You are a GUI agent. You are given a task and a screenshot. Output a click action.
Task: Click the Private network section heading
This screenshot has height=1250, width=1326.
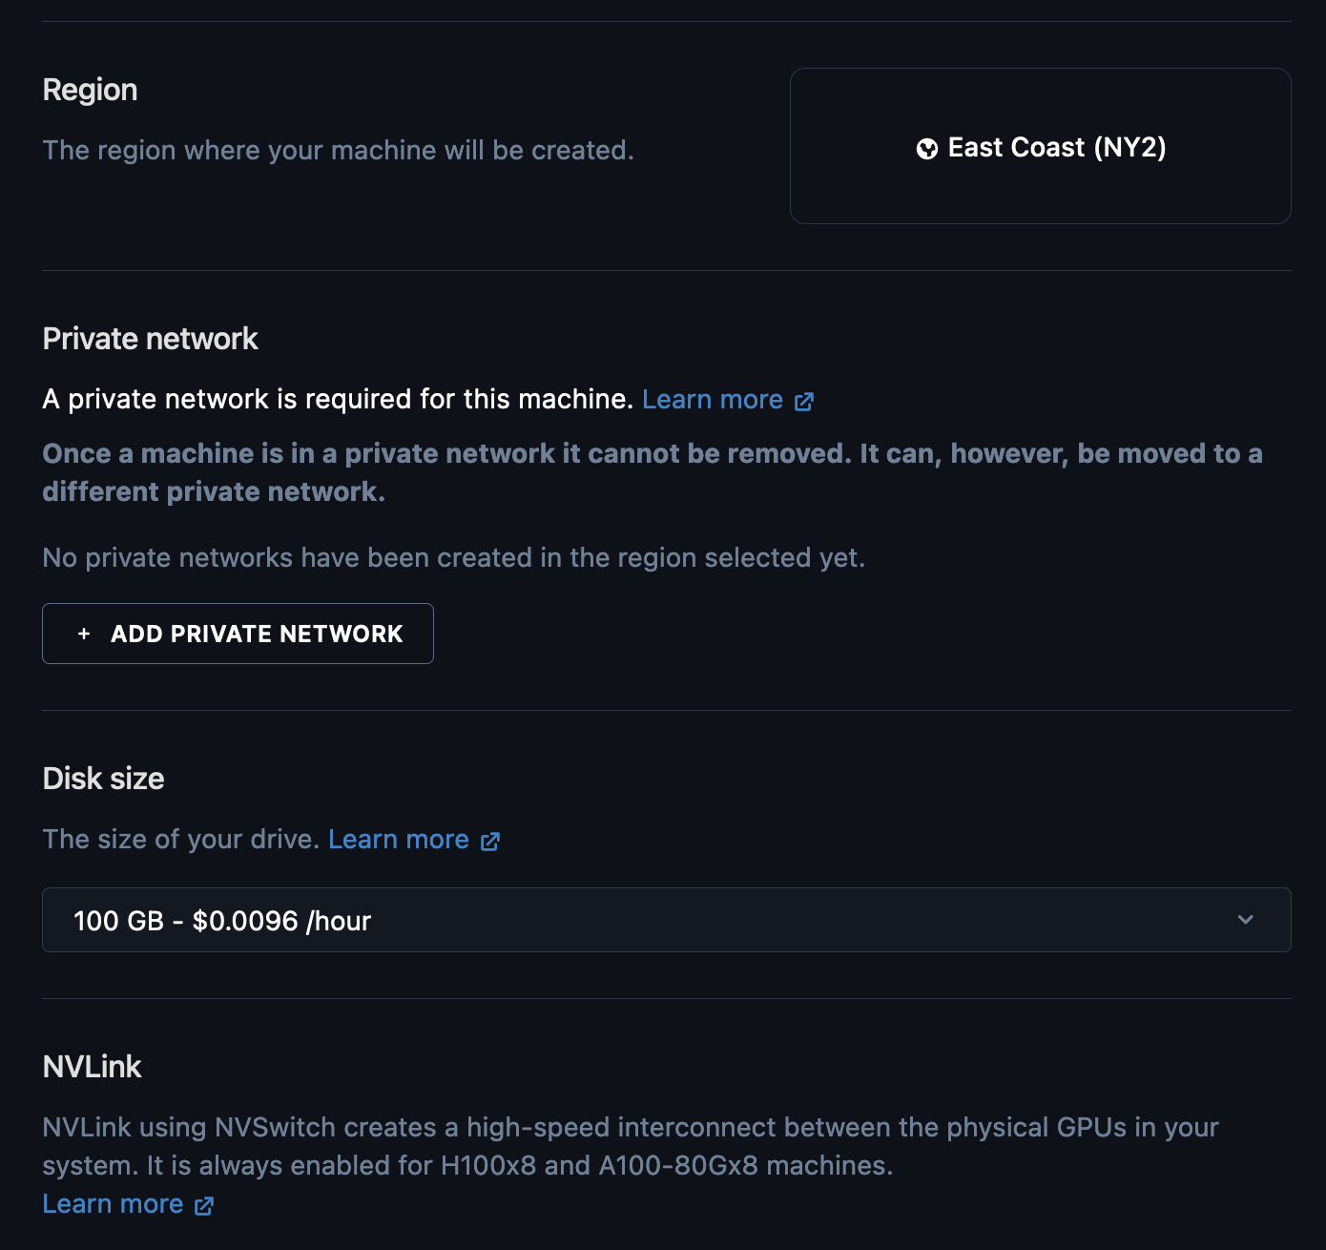151,339
